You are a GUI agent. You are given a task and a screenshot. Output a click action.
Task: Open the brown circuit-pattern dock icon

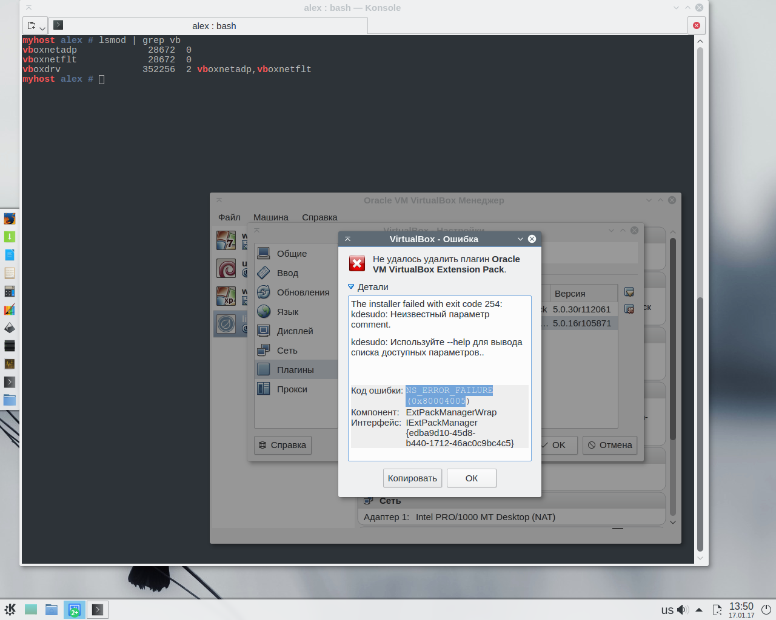(10, 364)
